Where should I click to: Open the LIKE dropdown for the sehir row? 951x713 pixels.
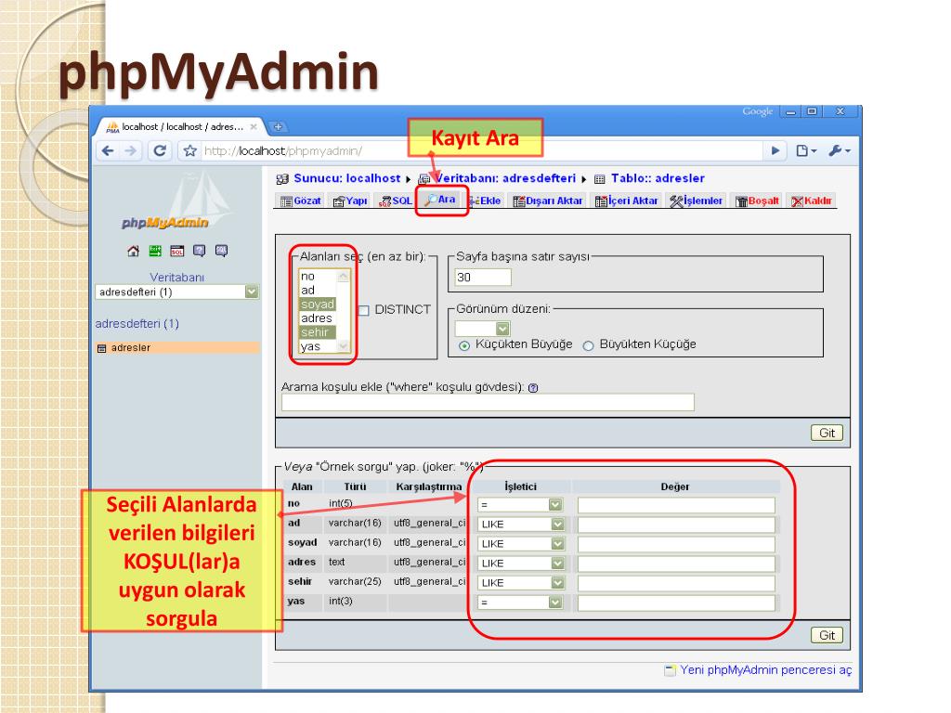coord(522,583)
